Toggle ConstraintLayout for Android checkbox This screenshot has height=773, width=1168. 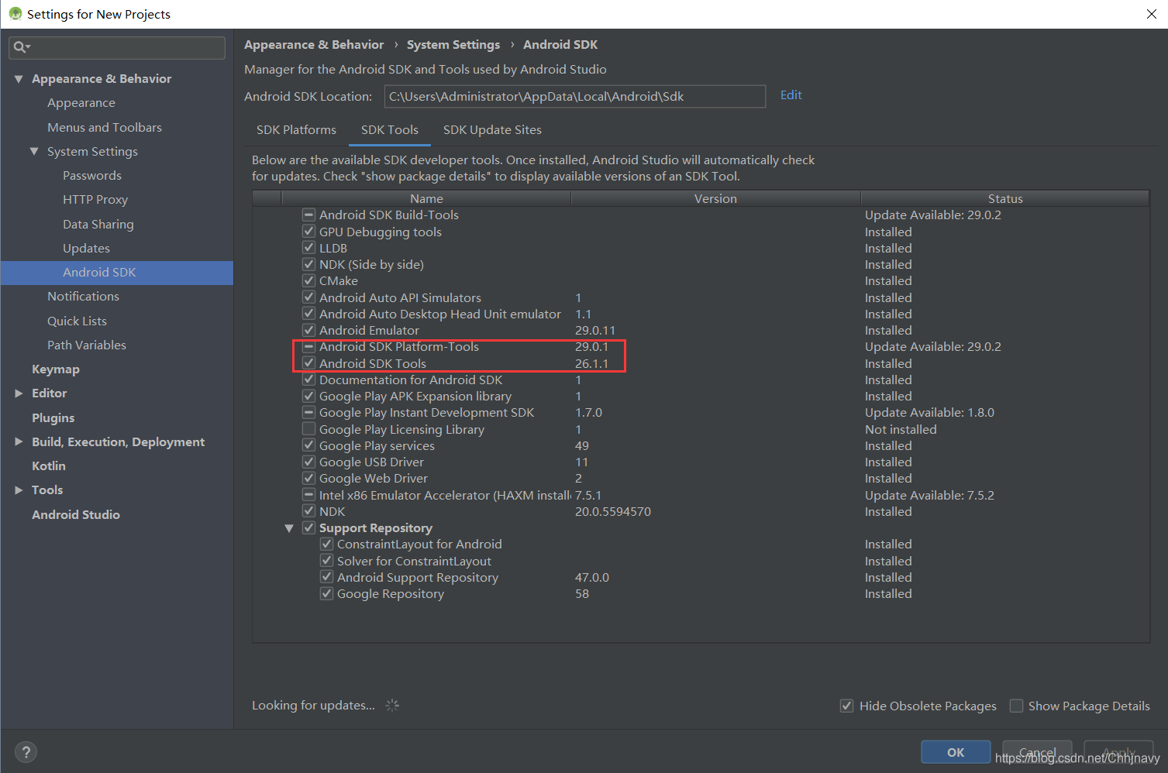(326, 544)
